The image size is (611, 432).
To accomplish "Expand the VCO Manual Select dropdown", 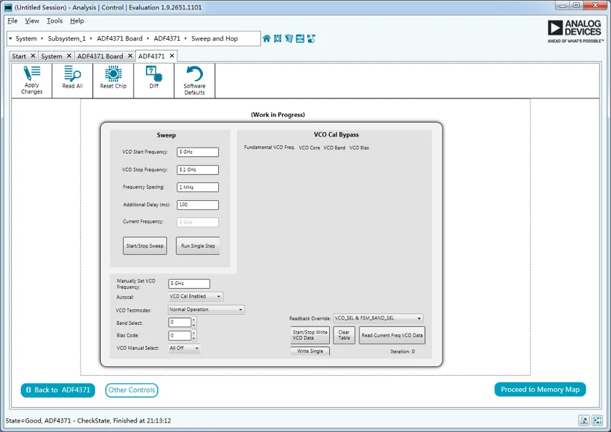I will point(185,348).
